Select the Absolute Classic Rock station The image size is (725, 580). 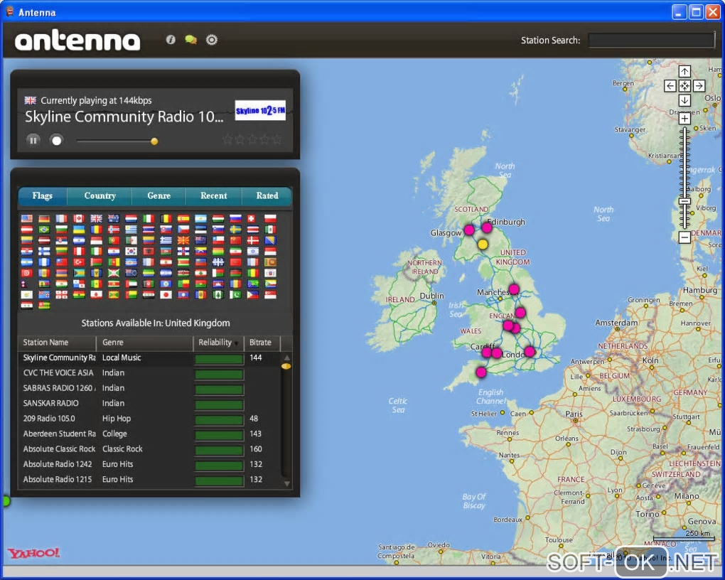point(59,449)
